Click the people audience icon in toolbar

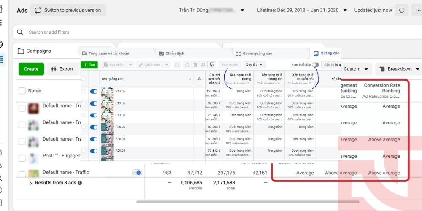click(x=203, y=65)
